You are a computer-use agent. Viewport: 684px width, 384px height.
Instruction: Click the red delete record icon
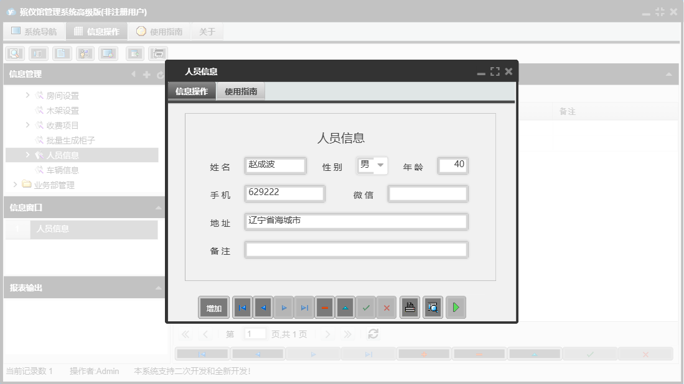(324, 307)
